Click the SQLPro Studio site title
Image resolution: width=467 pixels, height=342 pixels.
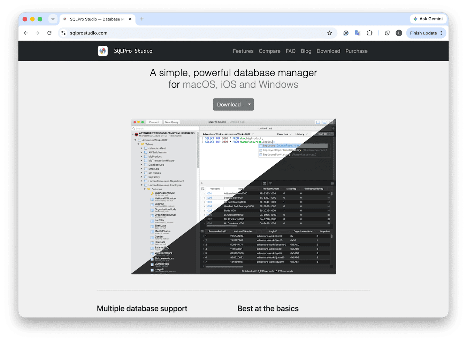(x=133, y=51)
